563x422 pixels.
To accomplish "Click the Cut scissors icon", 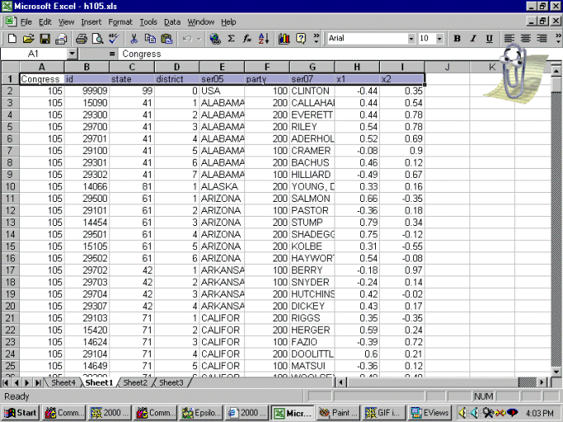I will [134, 39].
